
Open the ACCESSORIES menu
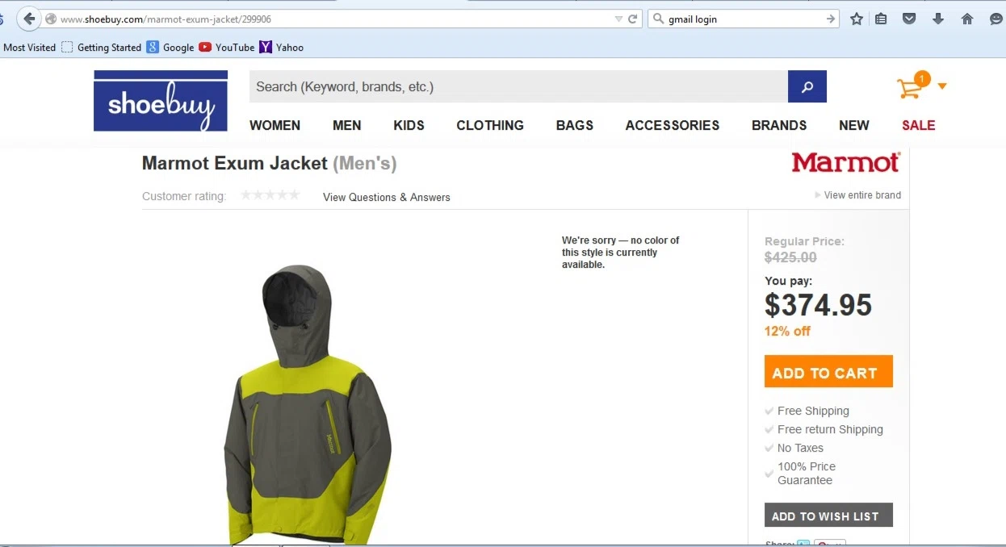pyautogui.click(x=673, y=125)
